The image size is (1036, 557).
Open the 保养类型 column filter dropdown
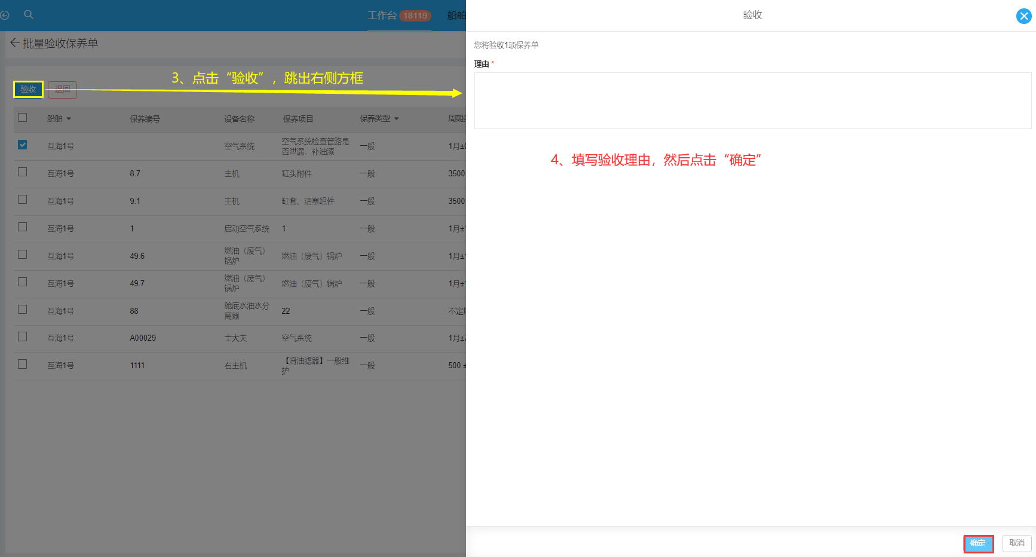396,119
